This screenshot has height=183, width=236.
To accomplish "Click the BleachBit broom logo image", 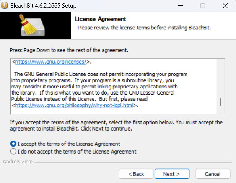I will click(x=33, y=25).
